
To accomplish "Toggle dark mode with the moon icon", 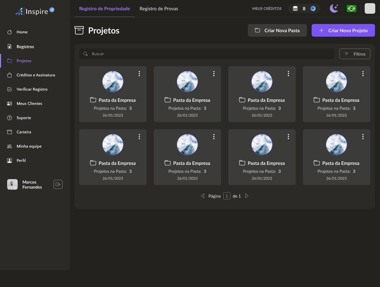I will (334, 8).
